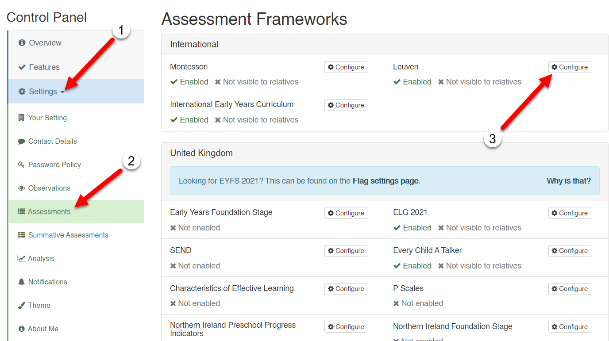
Task: Configure Every Child A Talker
Action: click(x=570, y=251)
